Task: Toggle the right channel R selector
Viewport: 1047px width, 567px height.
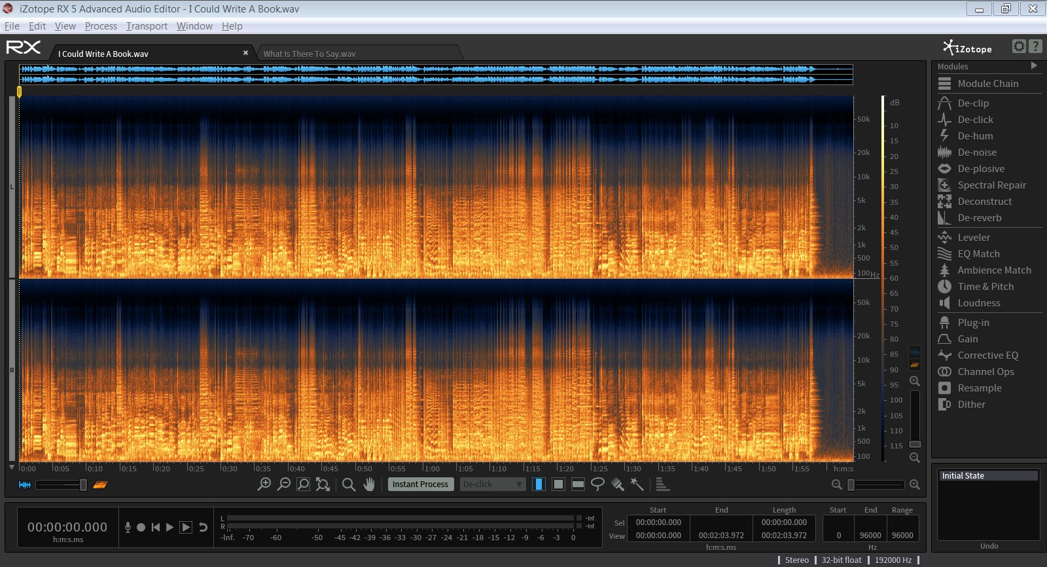Action: click(12, 371)
